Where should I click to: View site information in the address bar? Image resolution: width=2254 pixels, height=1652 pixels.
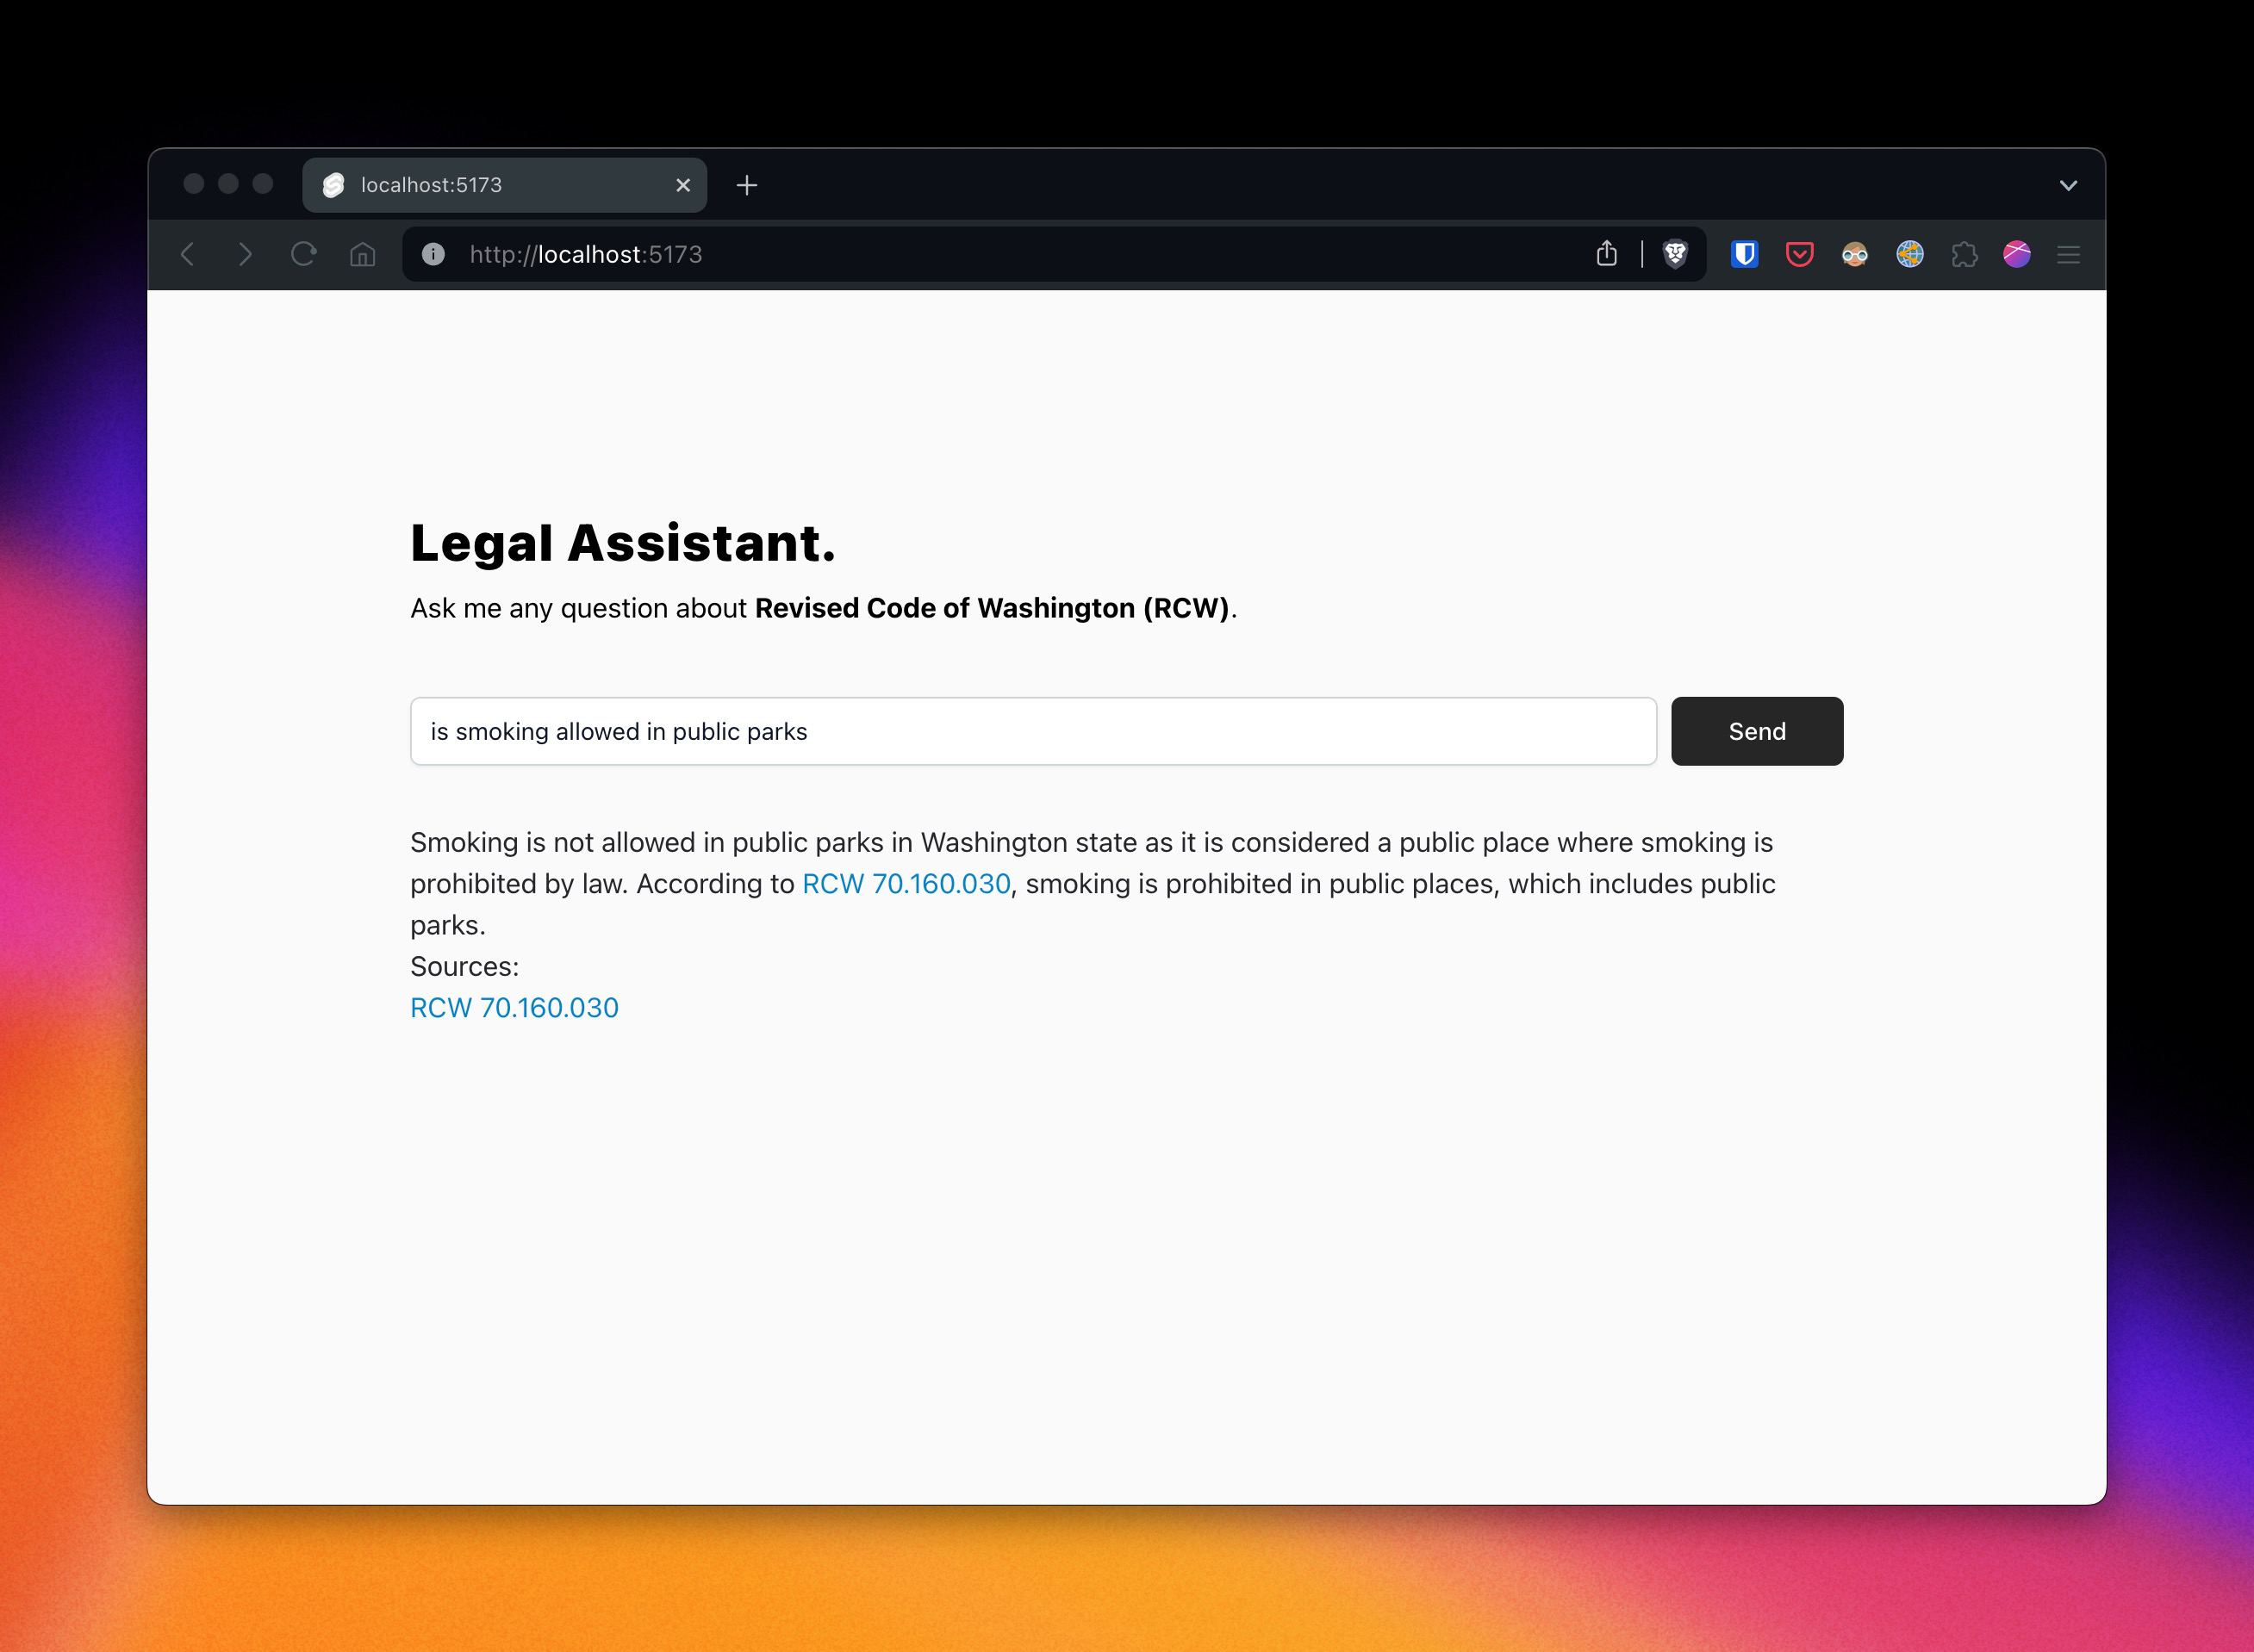[433, 255]
